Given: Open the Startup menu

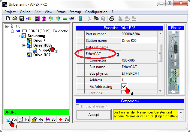Looking at the screenshot, I should [75, 12].
